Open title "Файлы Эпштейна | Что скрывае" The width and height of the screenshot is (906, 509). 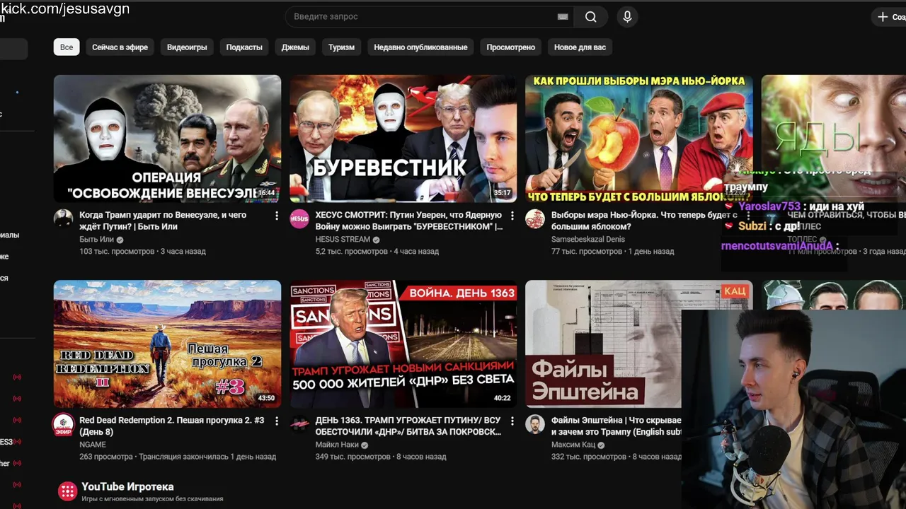[617, 426]
